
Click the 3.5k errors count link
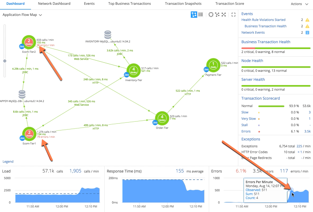pyautogui.click(x=307, y=131)
